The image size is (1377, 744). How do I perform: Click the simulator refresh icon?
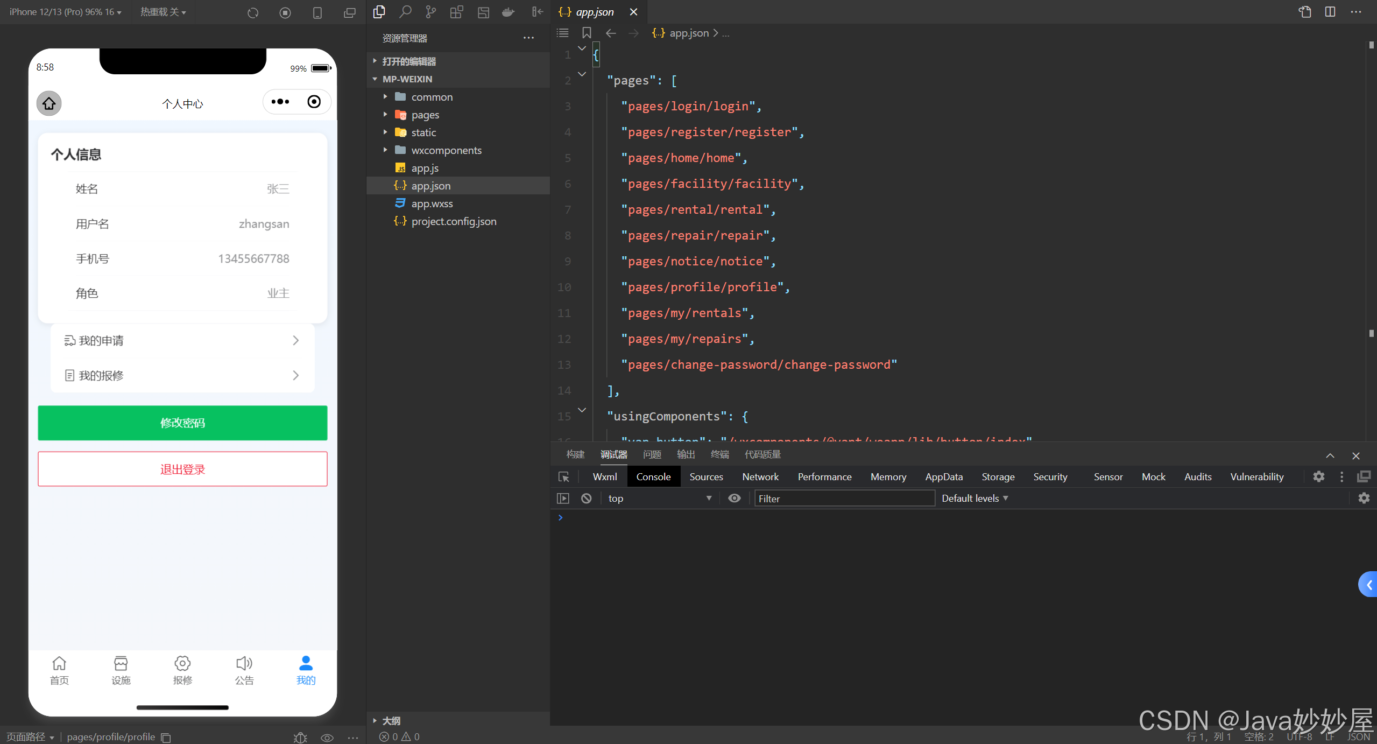point(253,12)
